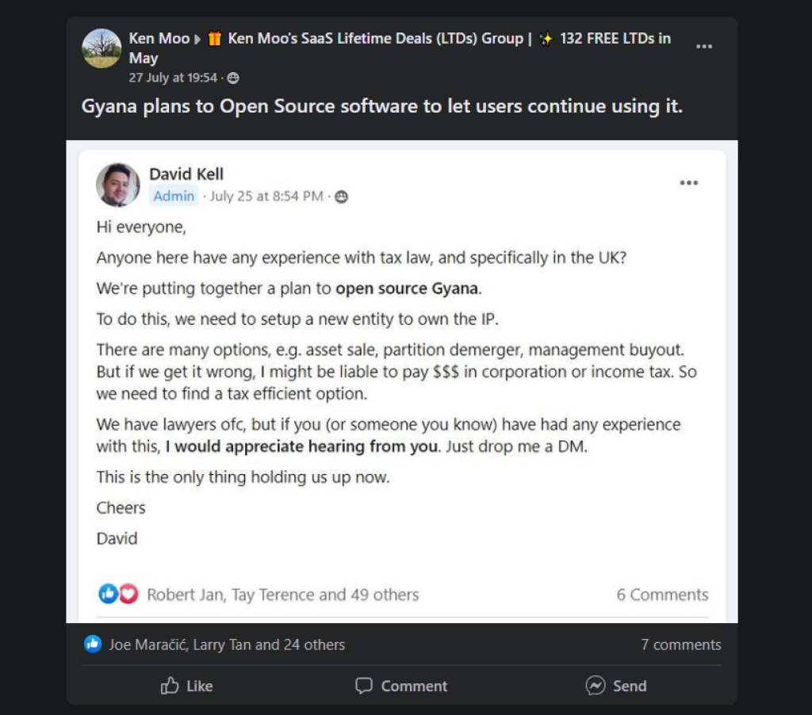Click David Kell's profile photo

117,185
